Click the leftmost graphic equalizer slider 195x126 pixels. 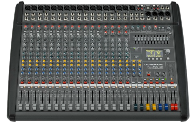click(x=136, y=39)
